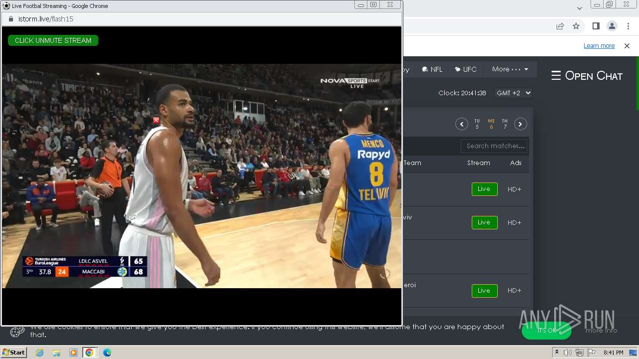Click the HD+ label in the 'eroi' row
The height and width of the screenshot is (359, 639).
pyautogui.click(x=514, y=291)
